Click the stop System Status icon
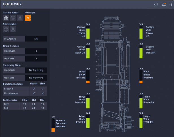Image resolution: width=174 pixels, height=137 pixels. pos(13,18)
